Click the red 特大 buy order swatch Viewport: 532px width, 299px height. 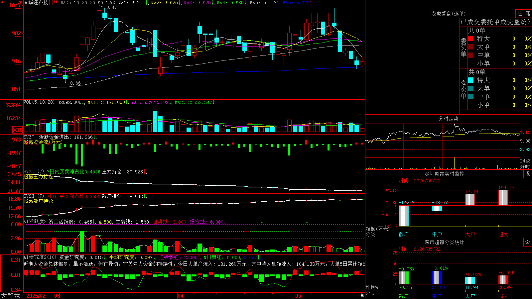tap(471, 39)
